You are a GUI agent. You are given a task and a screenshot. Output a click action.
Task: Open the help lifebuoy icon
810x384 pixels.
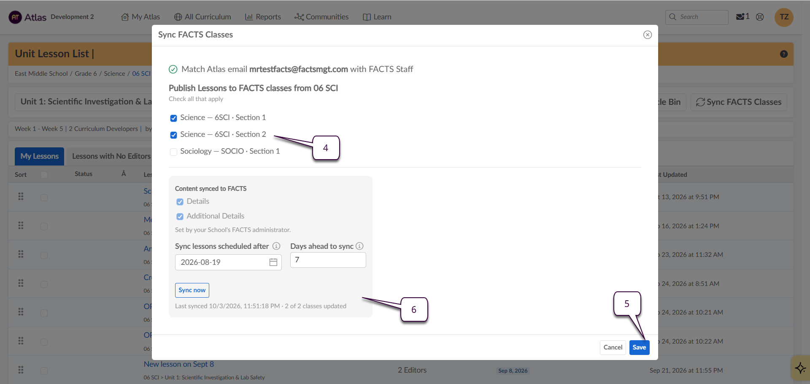point(760,17)
